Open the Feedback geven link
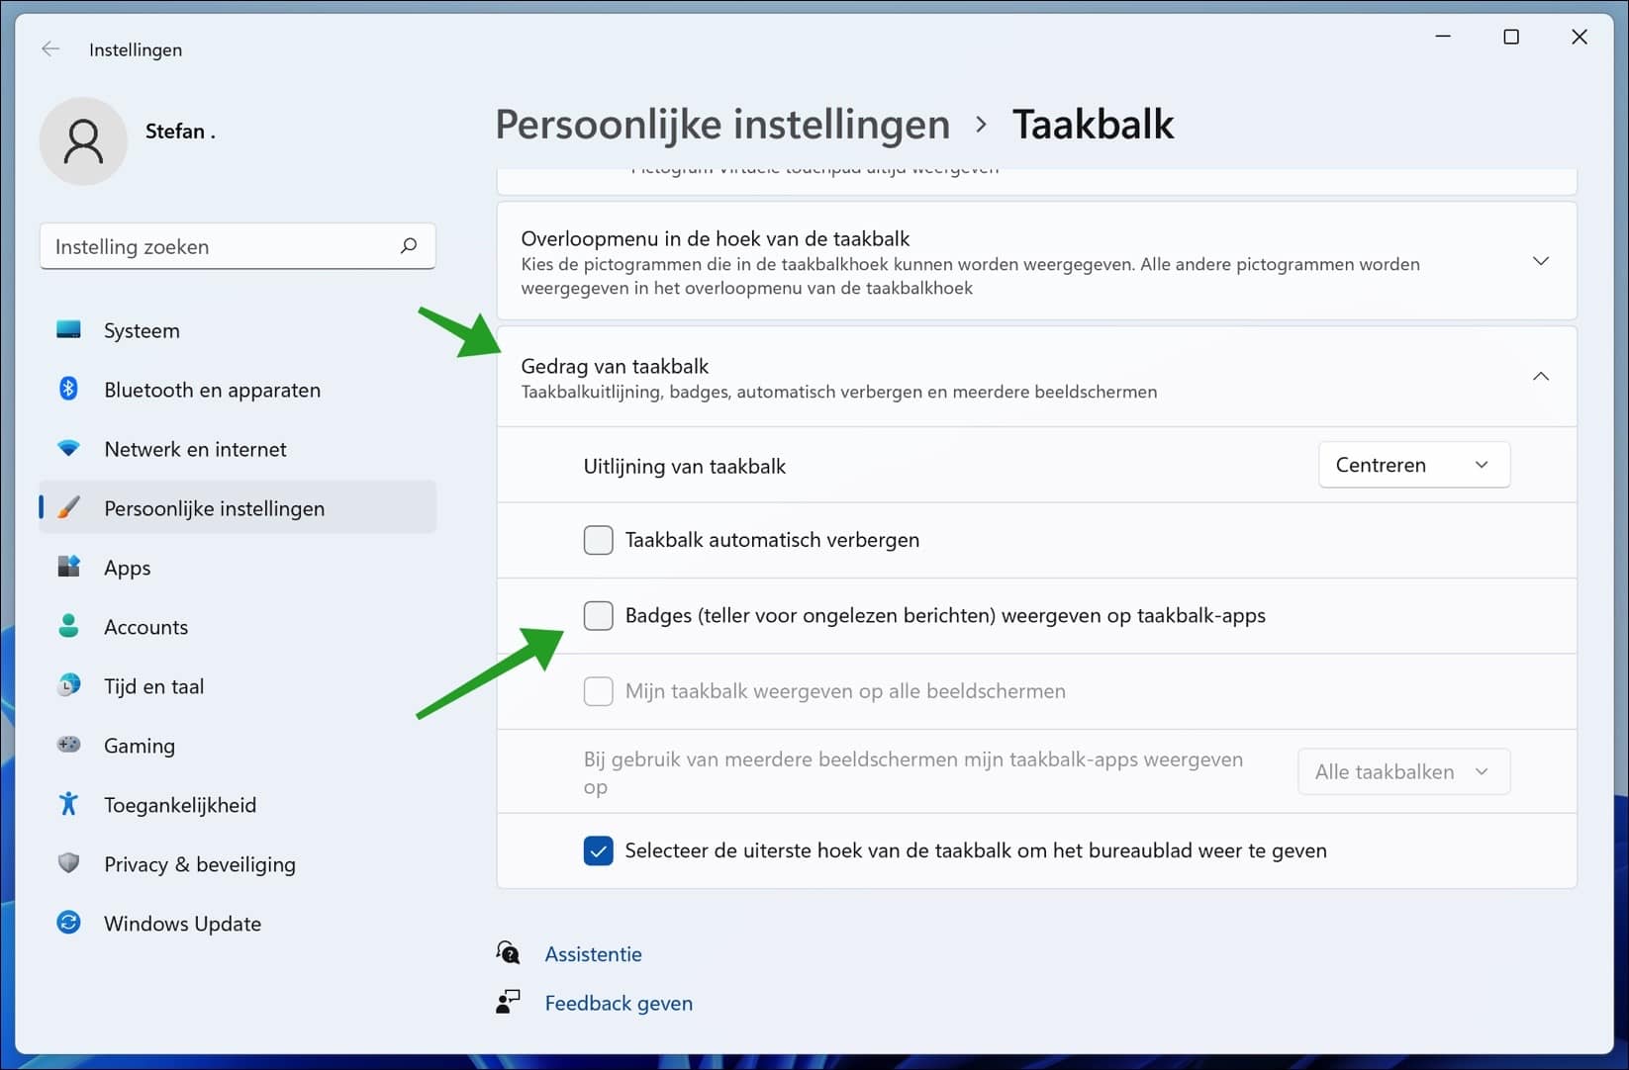The width and height of the screenshot is (1629, 1070). click(x=618, y=1002)
